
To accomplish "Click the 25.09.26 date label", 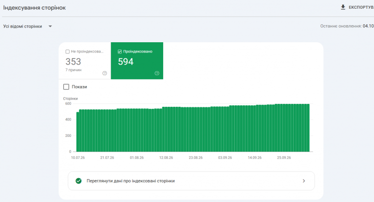I will (x=284, y=157).
